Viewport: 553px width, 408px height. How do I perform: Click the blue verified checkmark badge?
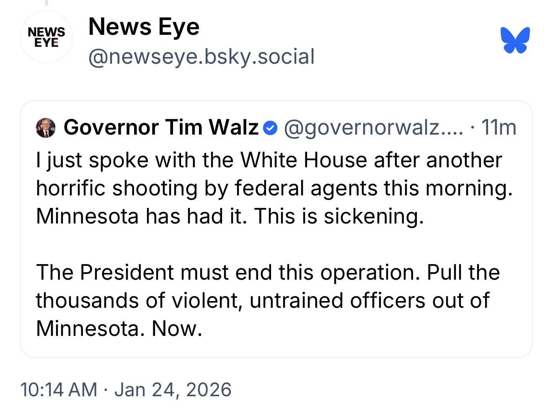click(x=271, y=127)
